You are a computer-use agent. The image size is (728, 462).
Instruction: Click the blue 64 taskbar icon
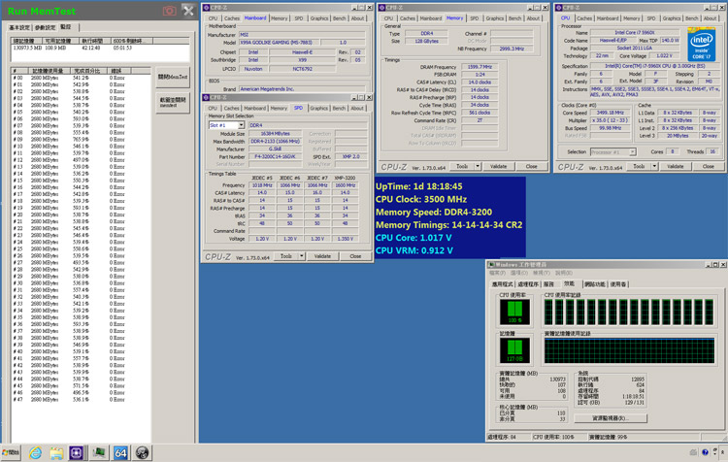[120, 452]
